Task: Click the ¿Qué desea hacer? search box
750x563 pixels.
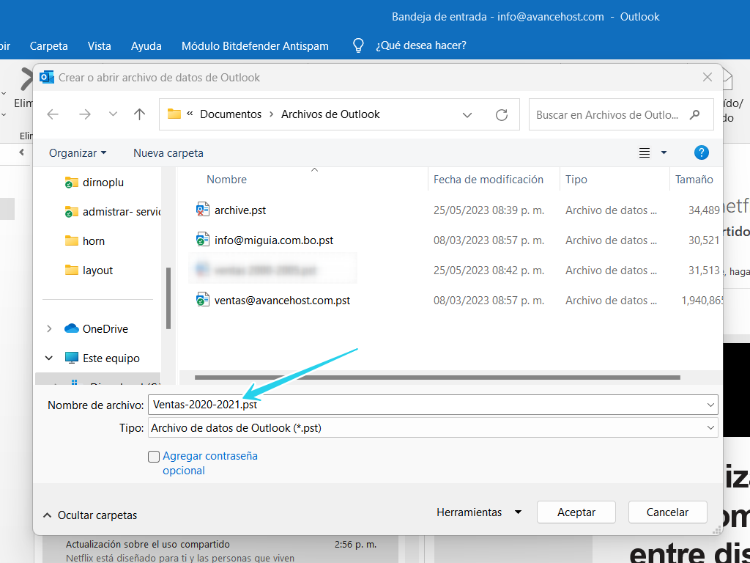Action: click(421, 45)
